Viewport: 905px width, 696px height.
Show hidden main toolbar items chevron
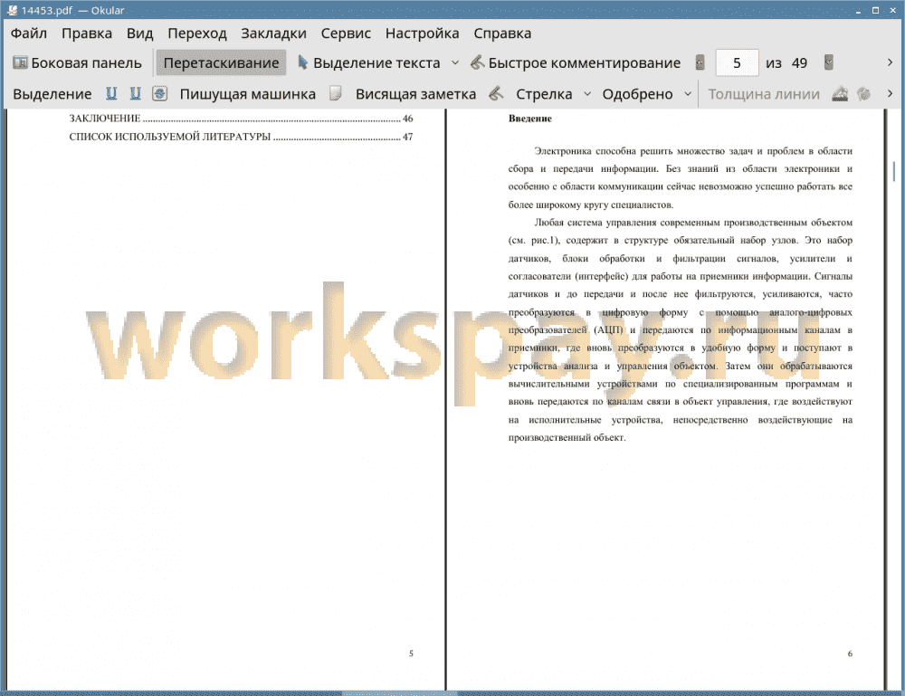point(890,62)
